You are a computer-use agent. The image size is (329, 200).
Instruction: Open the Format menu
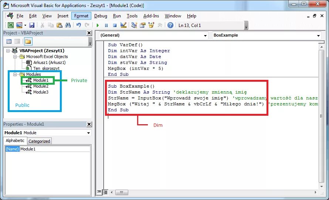pos(81,16)
